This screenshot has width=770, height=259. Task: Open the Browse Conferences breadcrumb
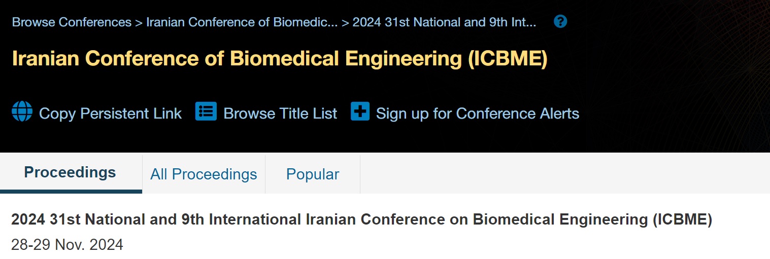72,22
